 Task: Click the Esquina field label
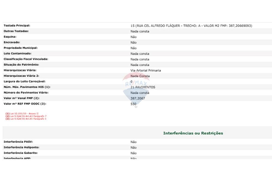10,37
